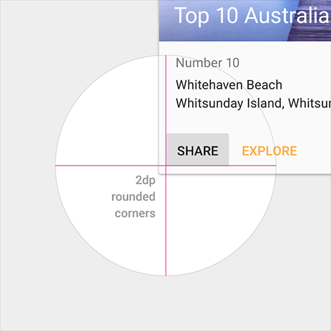This screenshot has height=331, width=331.
Task: Click the word corners in annotation
Action: point(135,213)
